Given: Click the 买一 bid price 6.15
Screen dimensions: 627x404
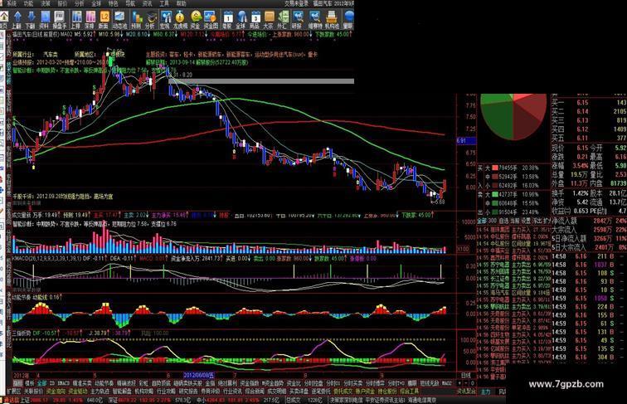Looking at the screenshot, I should click(582, 102).
